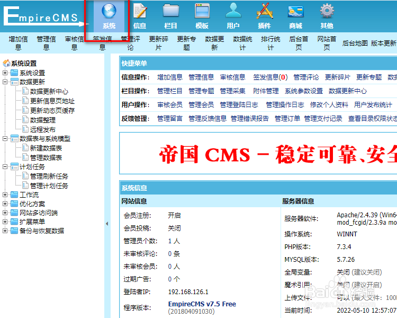Open 管理支付记录 quick menu link
This screenshot has width=397, height=318.
pyautogui.click(x=323, y=118)
